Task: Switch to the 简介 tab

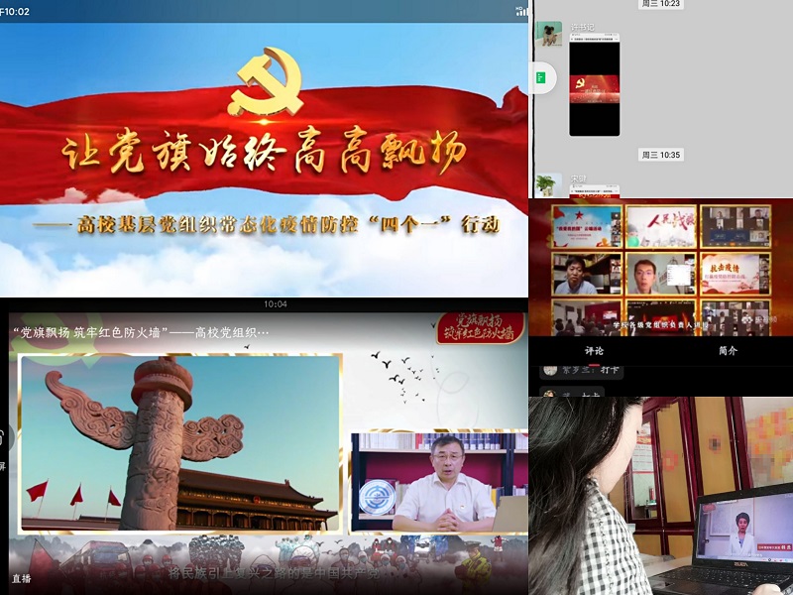Action: pos(728,351)
